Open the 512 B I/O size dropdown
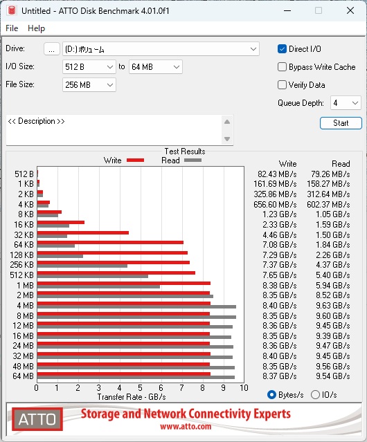This screenshot has width=367, height=442. (89, 67)
